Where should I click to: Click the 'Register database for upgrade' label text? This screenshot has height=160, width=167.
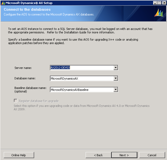[x=39, y=101]
